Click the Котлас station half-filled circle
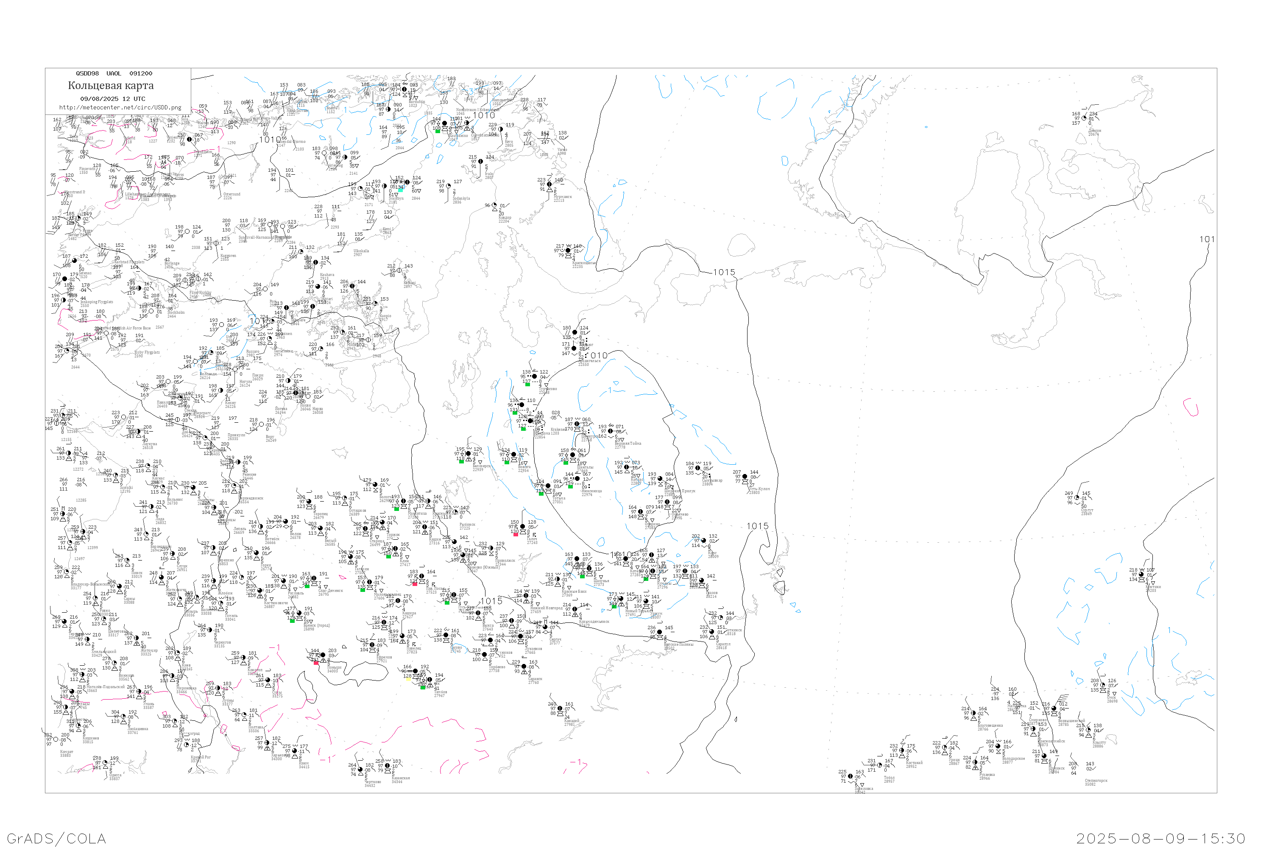This screenshot has height=848, width=1272. [x=627, y=467]
